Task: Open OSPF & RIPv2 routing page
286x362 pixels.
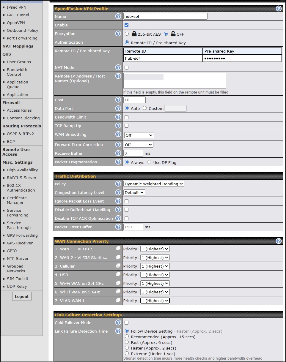Action: point(21,134)
